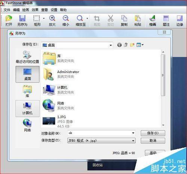Click the Zoom Out (缩小) magnifier icon
Viewport: 187px width, 174px height.
pos(66,21)
